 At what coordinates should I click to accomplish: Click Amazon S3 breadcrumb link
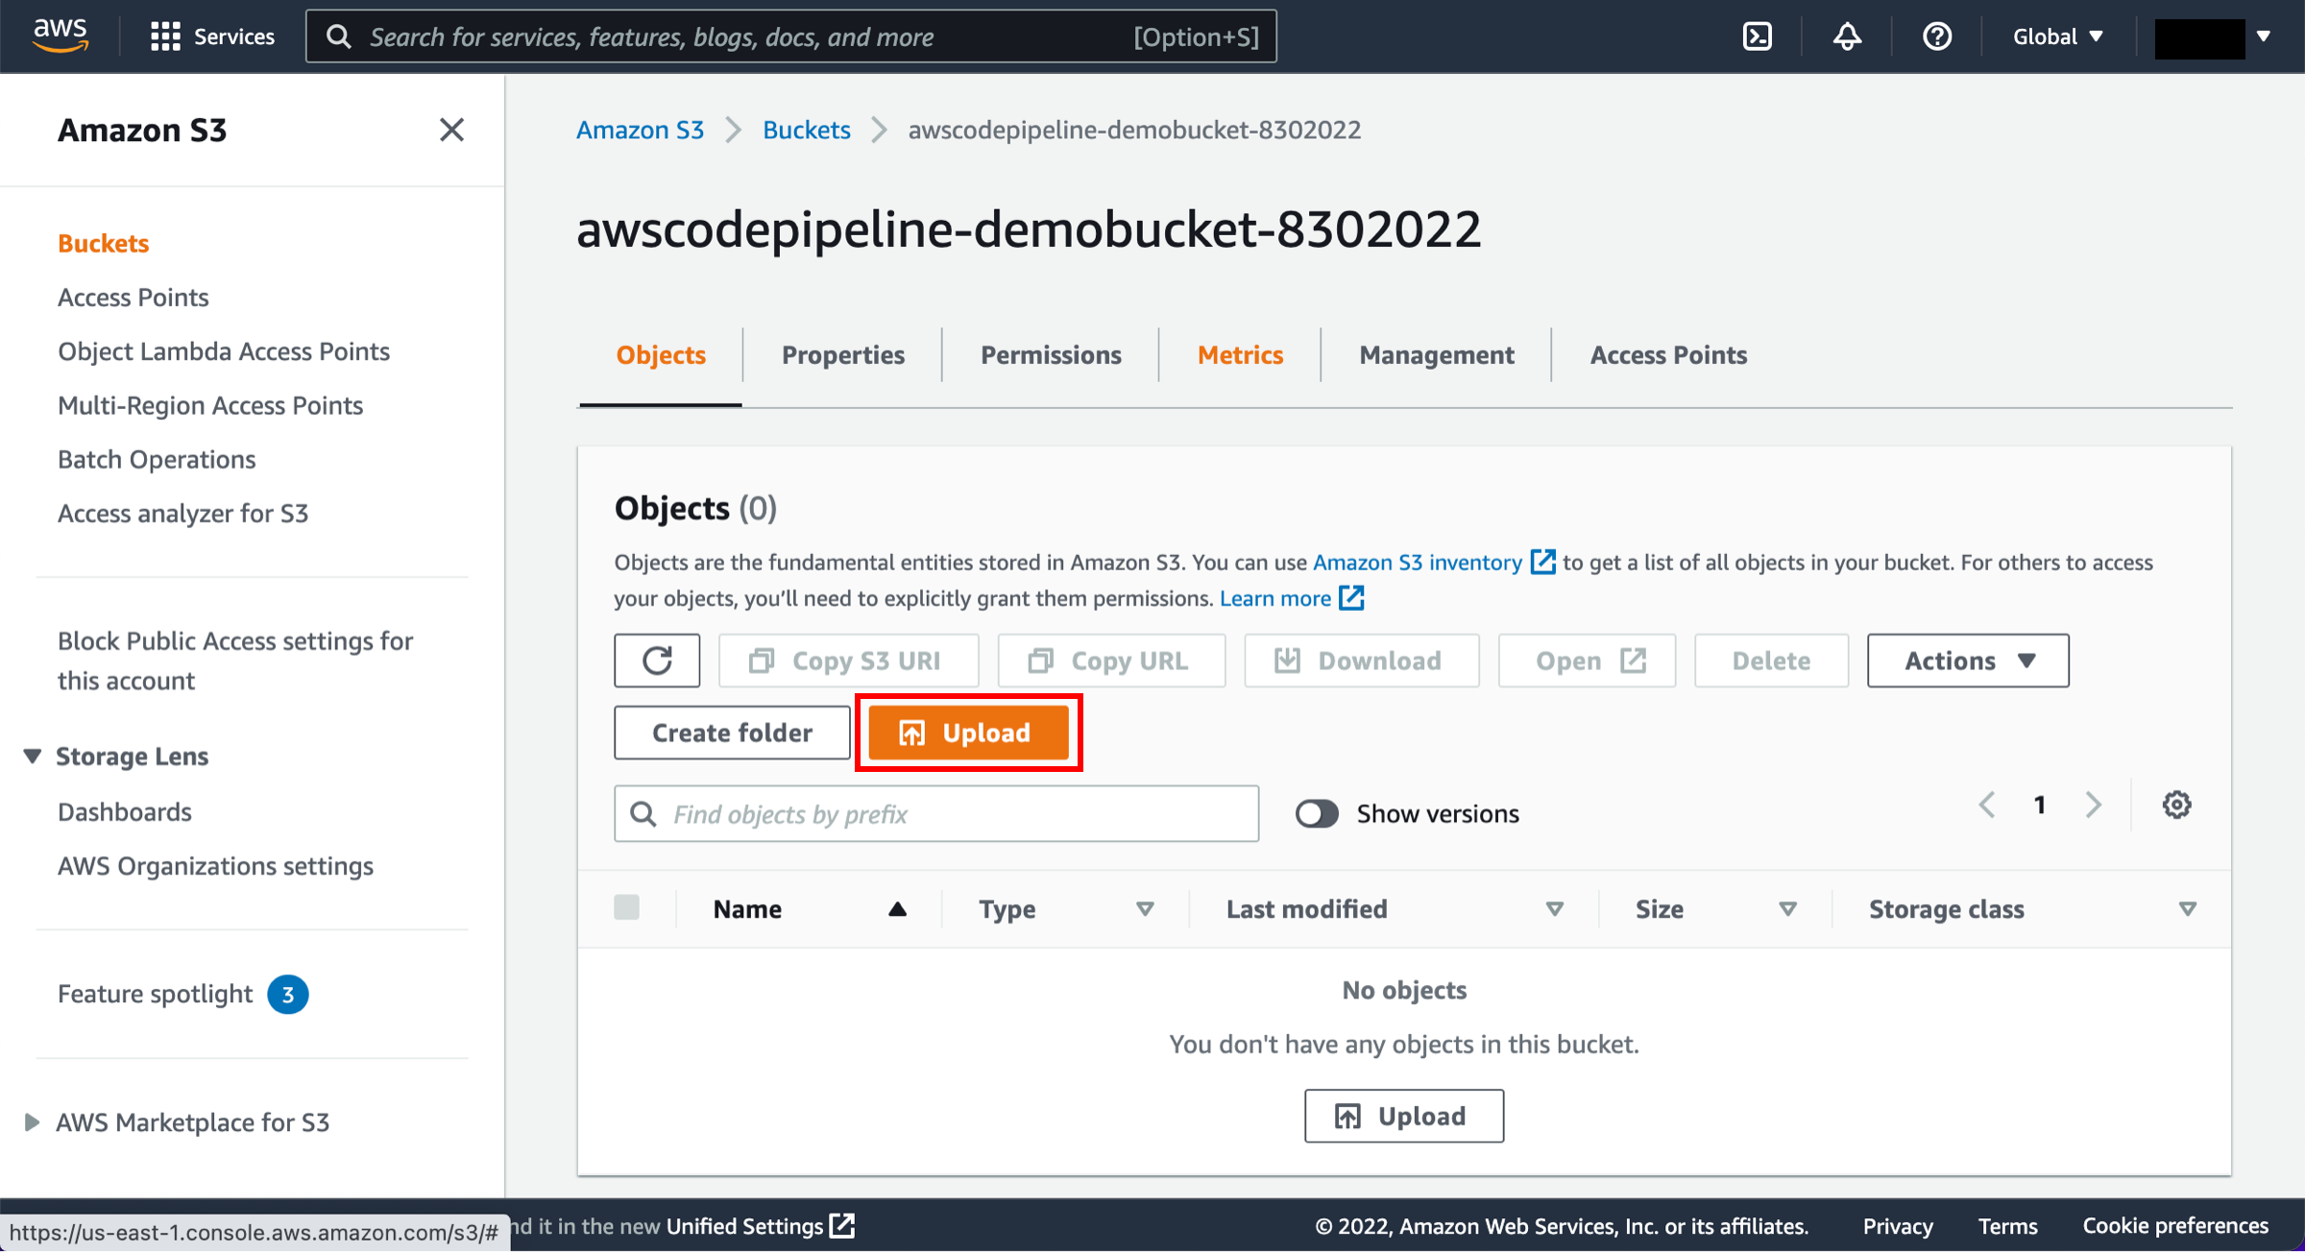(640, 130)
